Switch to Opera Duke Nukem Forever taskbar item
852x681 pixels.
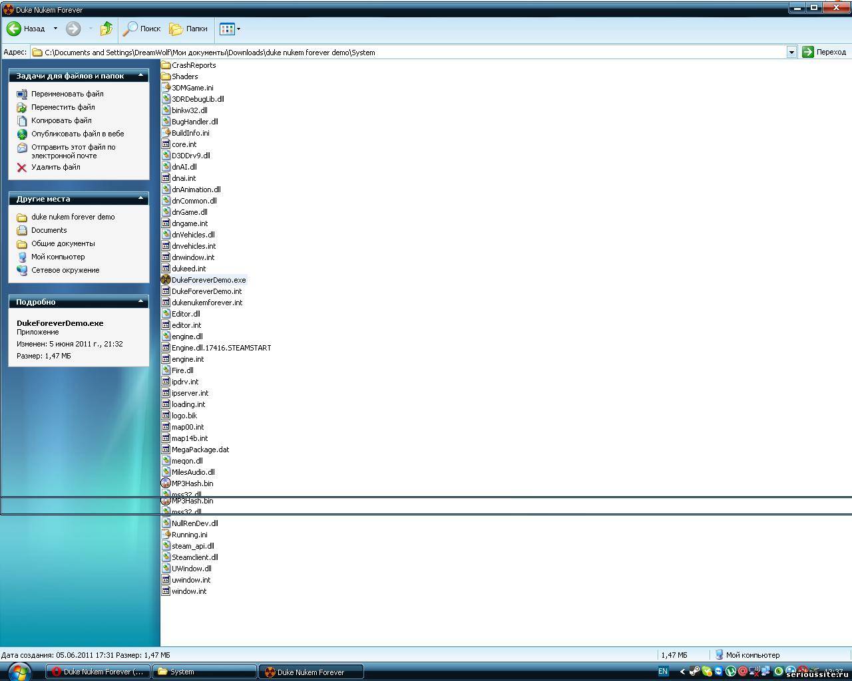click(99, 672)
